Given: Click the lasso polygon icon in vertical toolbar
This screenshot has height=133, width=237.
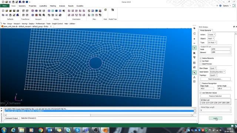Looking at the screenshot, I should 194,34.
